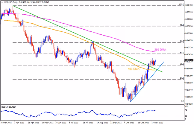
Task: Click the 0.55930 price axis value
Action: pyautogui.click(x=189, y=97)
